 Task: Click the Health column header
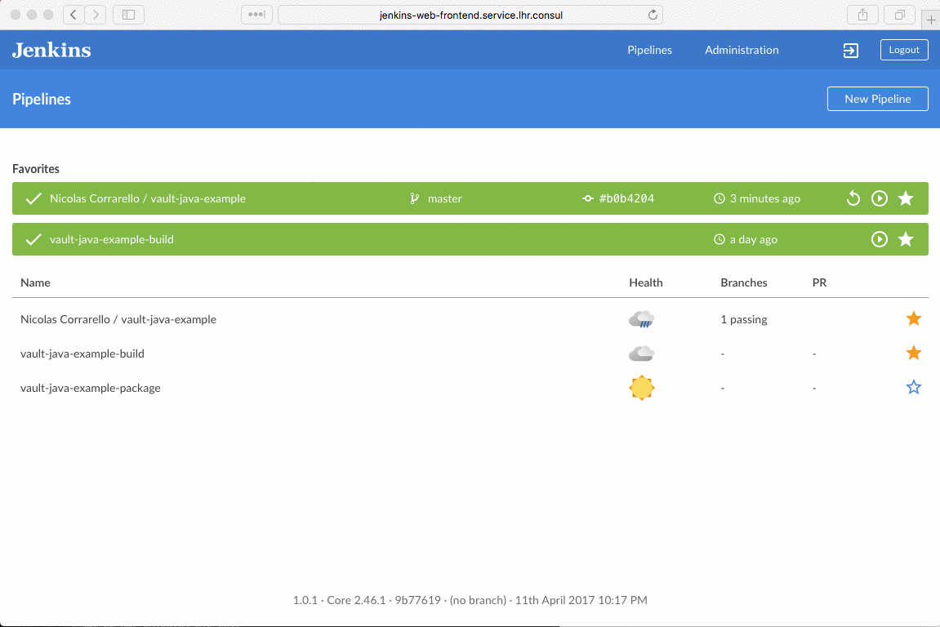tap(646, 282)
